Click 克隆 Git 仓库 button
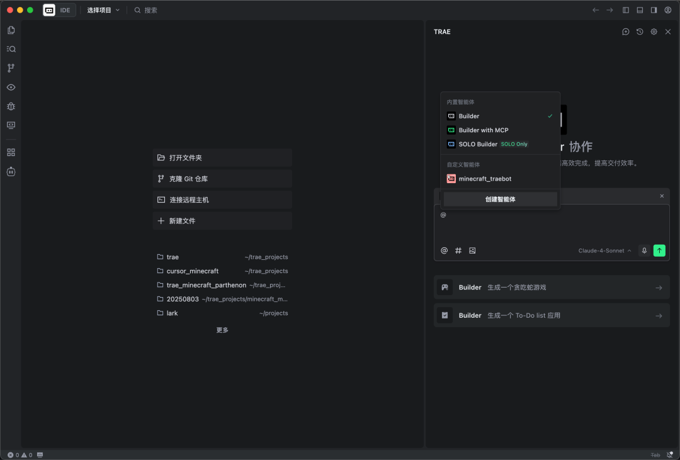 point(222,179)
